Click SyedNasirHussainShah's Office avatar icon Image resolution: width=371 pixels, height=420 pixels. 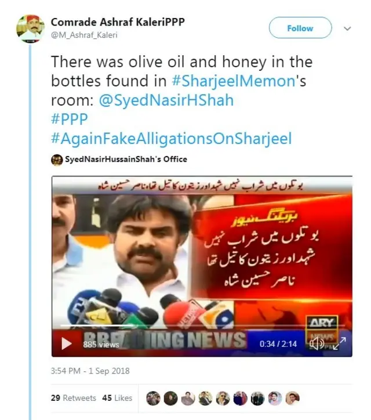point(57,160)
